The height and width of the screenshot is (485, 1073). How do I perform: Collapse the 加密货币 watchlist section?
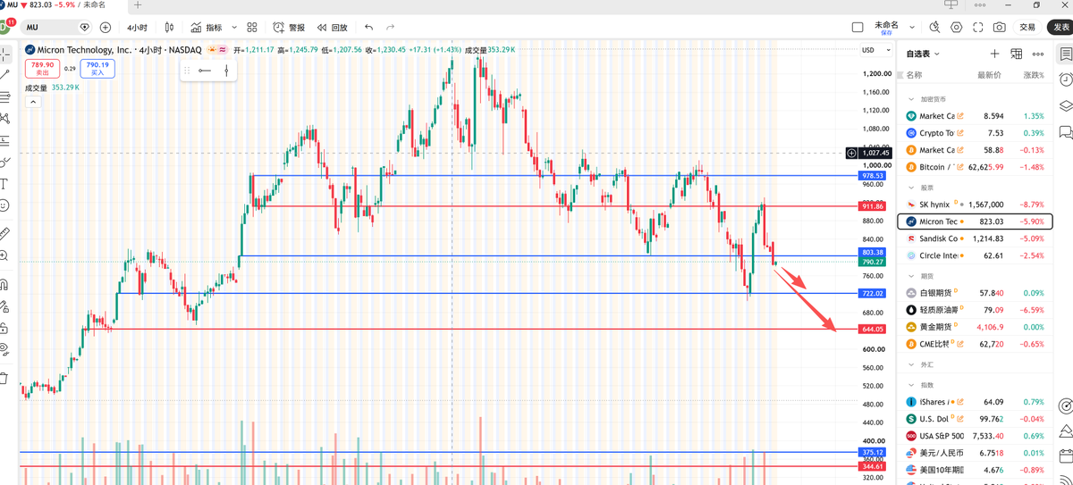912,99
